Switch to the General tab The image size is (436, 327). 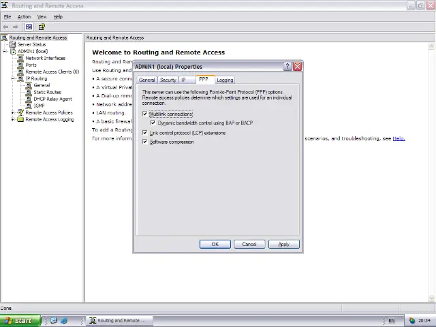[146, 80]
